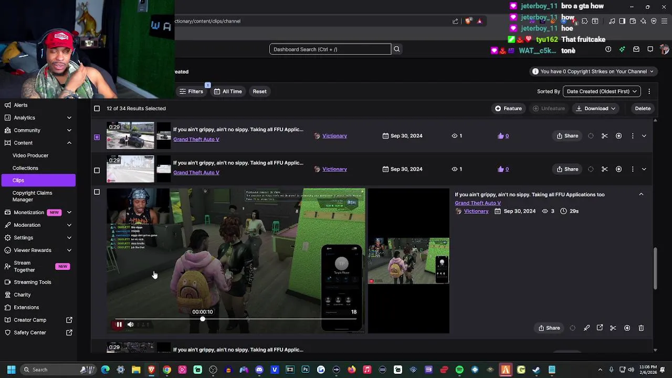Click in the Dashboard Search field
Image resolution: width=672 pixels, height=378 pixels.
click(330, 49)
